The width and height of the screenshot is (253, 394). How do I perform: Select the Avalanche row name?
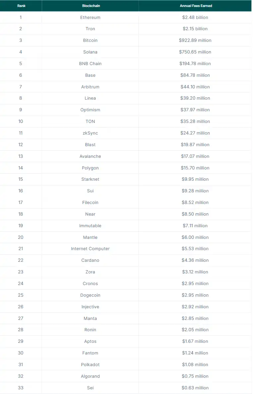90,156
